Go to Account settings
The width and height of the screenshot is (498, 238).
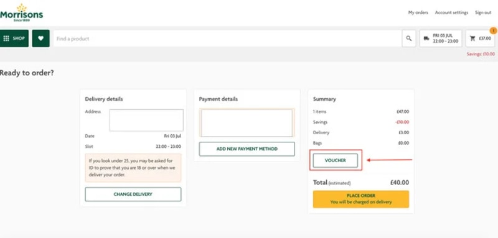pos(451,12)
